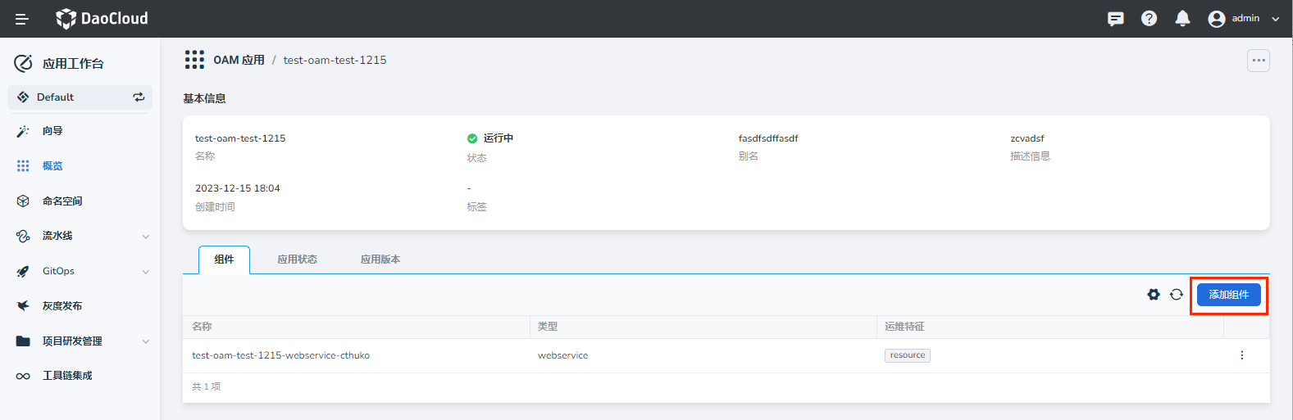This screenshot has width=1293, height=420.
Task: Open 概览 overview in sidebar
Action: 52,165
